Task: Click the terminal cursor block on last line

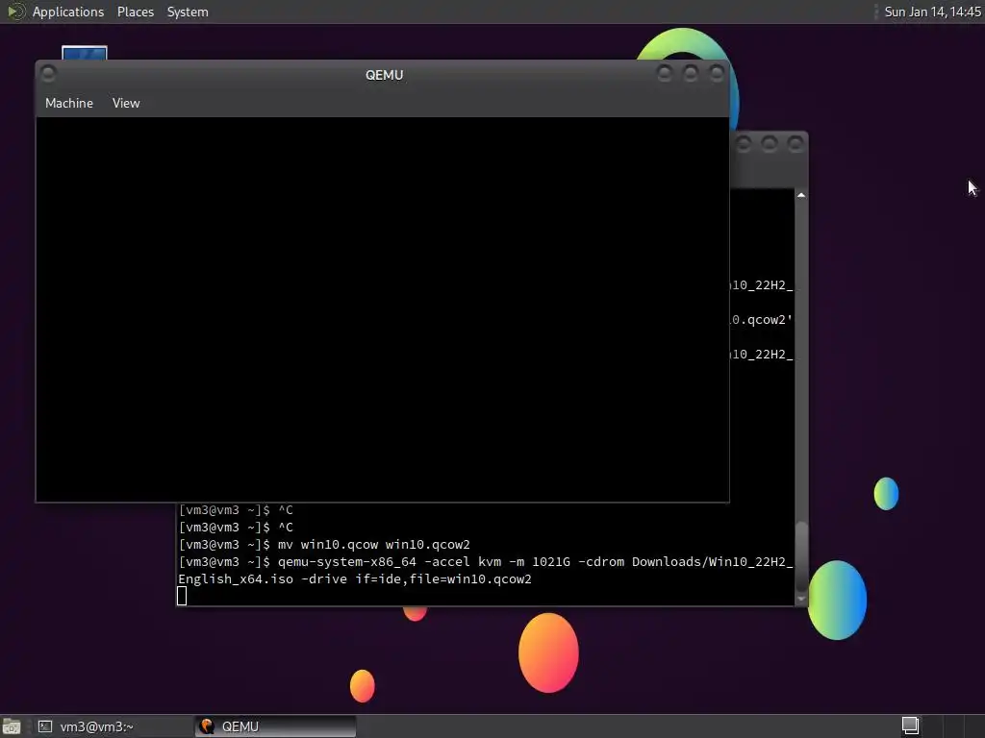Action: click(182, 596)
